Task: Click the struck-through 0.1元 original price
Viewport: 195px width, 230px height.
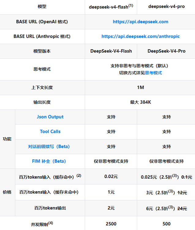Action: coord(187,177)
